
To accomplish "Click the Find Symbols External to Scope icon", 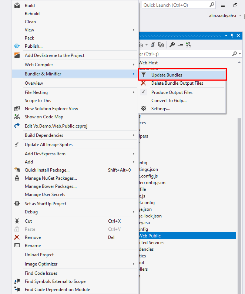I will coord(17,281).
